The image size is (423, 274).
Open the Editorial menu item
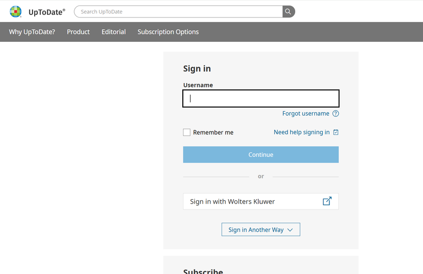point(113,32)
